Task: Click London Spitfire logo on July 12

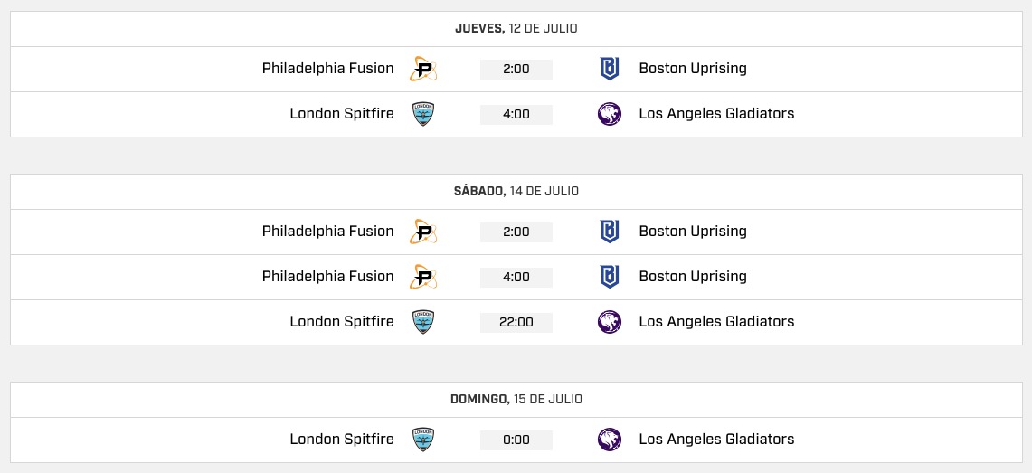Action: tap(423, 114)
